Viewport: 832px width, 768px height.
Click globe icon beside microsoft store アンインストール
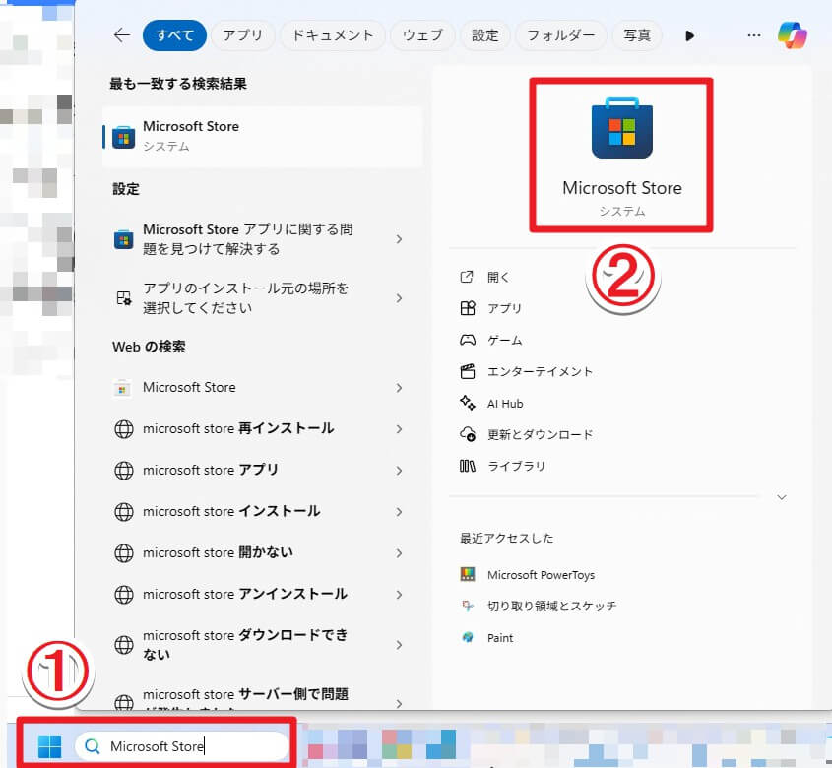(124, 595)
